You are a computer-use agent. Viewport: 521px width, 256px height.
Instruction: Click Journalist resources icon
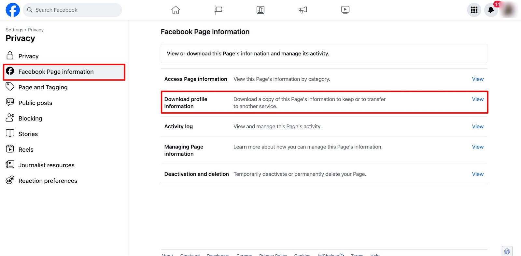pyautogui.click(x=10, y=164)
